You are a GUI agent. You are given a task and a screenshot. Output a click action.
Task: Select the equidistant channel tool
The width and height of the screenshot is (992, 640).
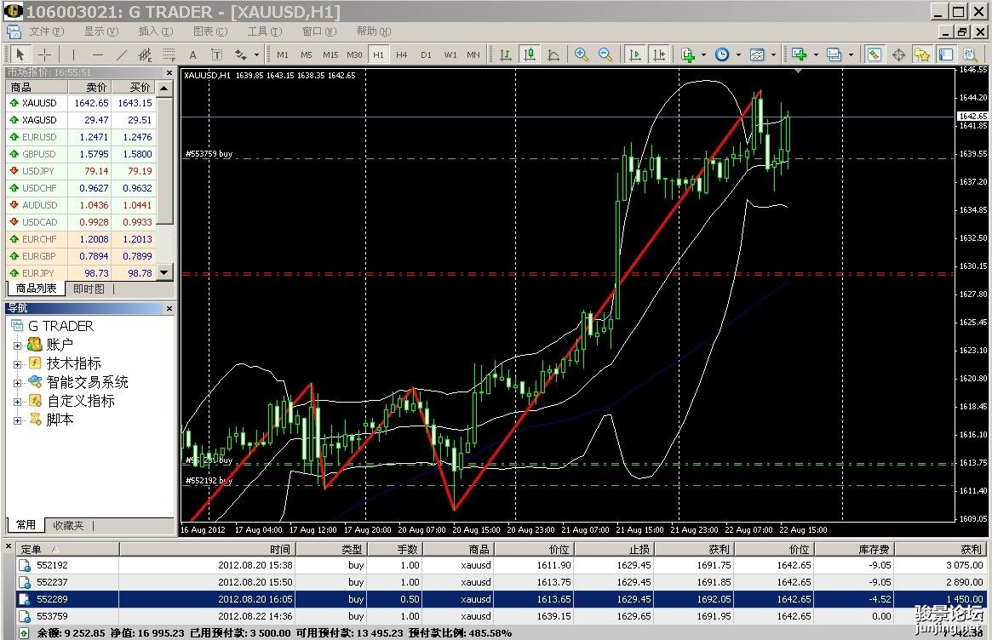pyautogui.click(x=145, y=54)
